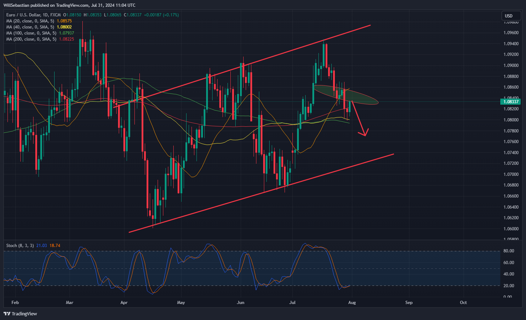Click the Jun label on time axis
Screen dimensions: 526x320
(241, 303)
